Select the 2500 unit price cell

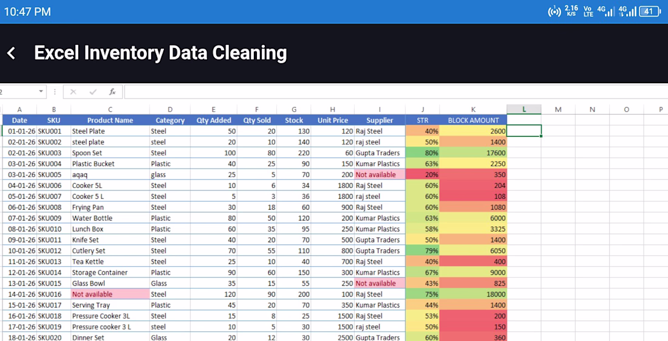coord(333,337)
